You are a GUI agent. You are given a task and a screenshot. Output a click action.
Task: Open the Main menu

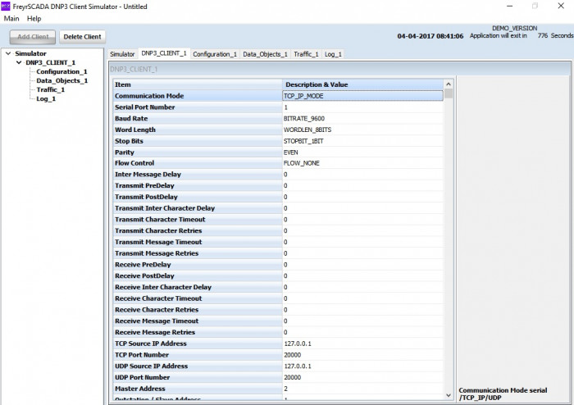[11, 18]
